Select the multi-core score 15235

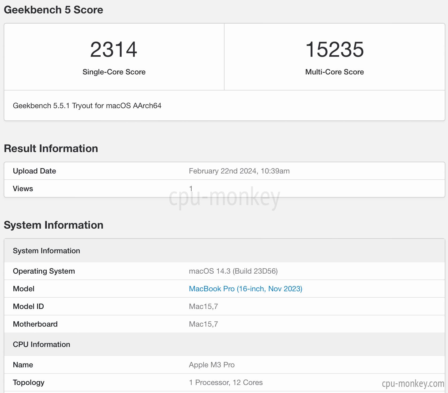335,50
